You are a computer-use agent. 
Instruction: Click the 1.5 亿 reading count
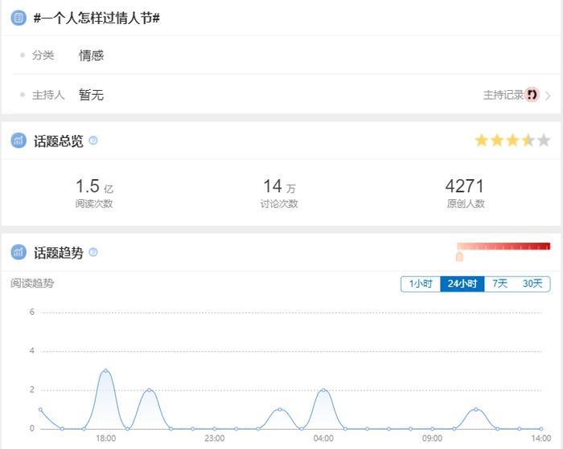coord(94,186)
